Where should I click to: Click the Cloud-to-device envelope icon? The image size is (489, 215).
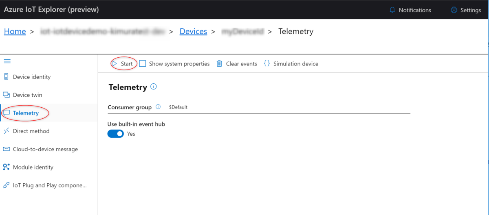click(x=6, y=149)
